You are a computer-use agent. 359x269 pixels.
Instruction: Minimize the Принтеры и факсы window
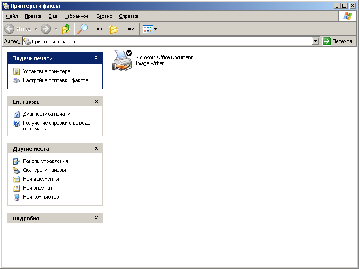coord(337,6)
